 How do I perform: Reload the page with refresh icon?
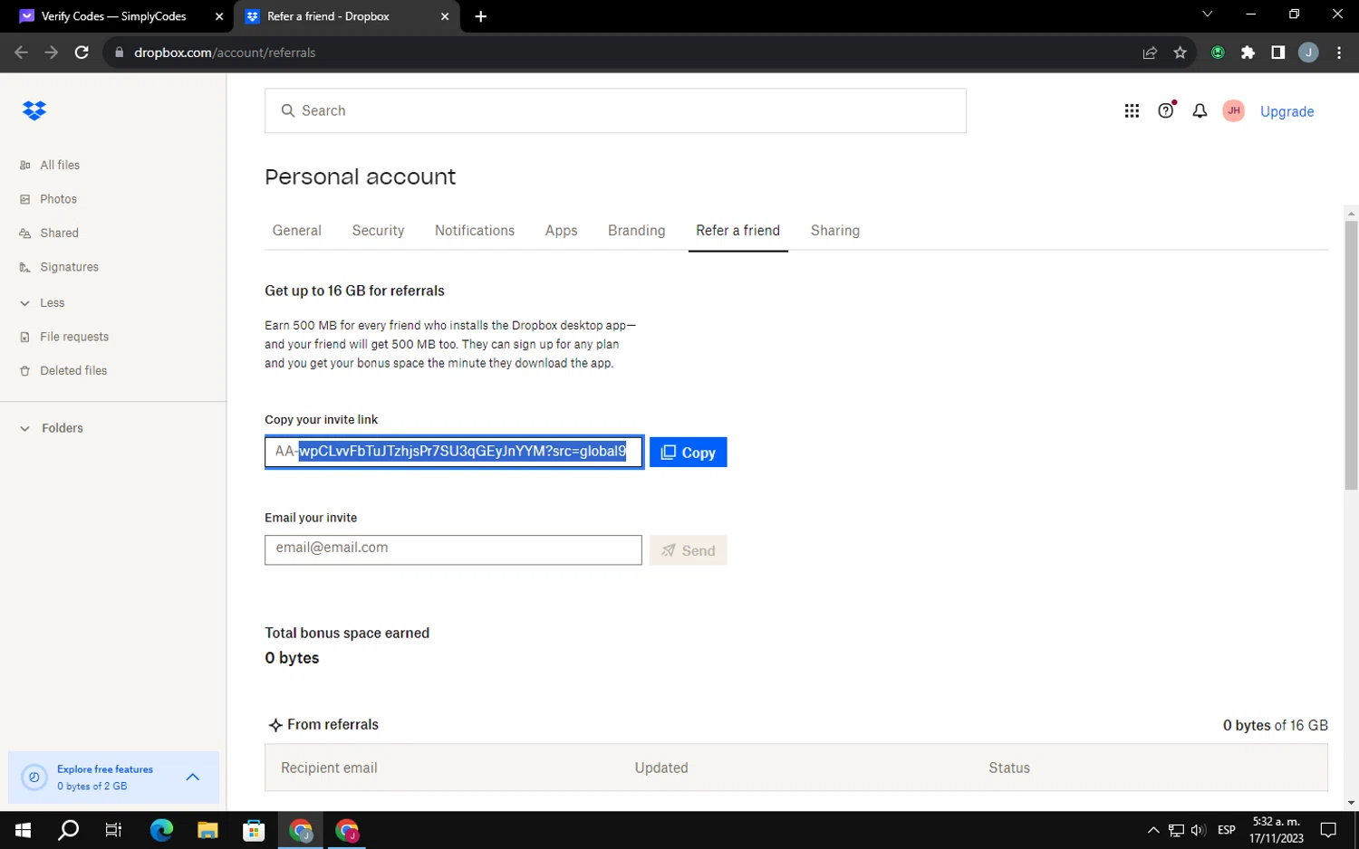(x=82, y=52)
